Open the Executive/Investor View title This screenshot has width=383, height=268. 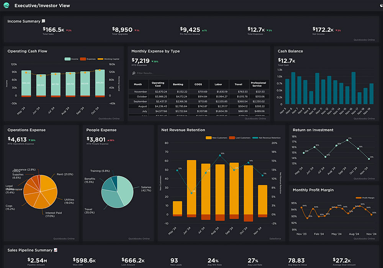(x=42, y=6)
